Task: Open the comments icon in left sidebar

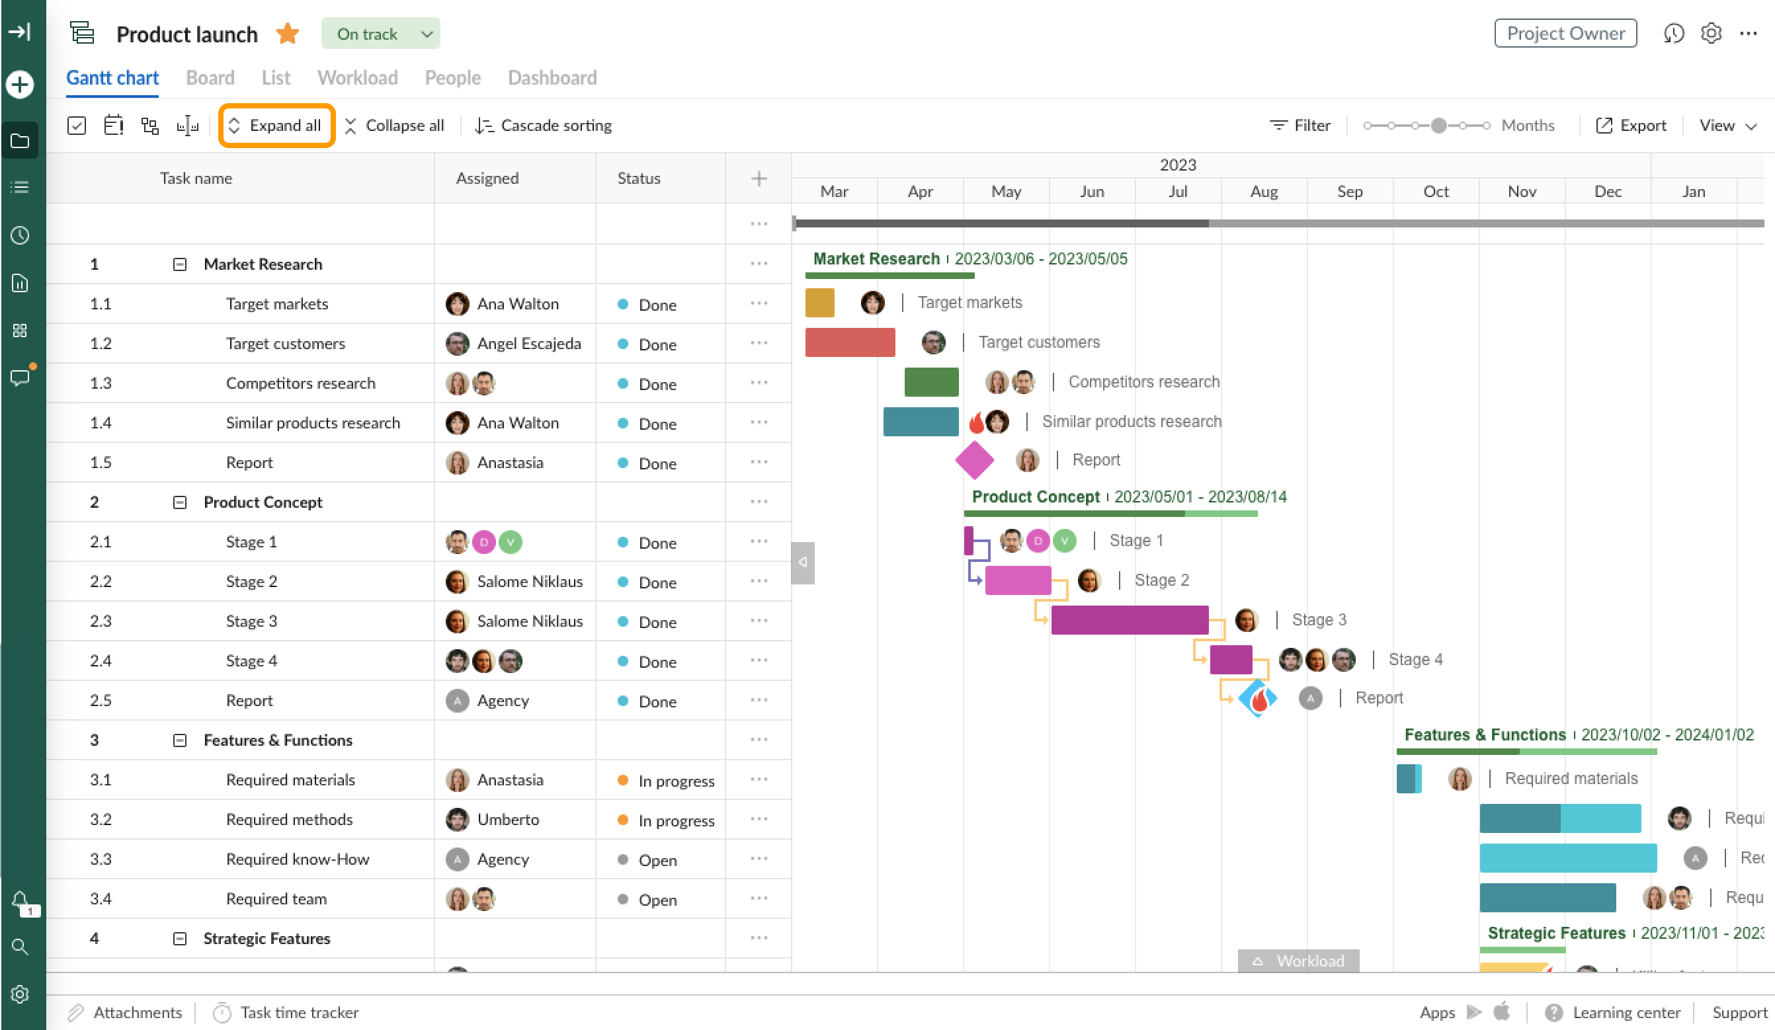Action: (x=20, y=377)
